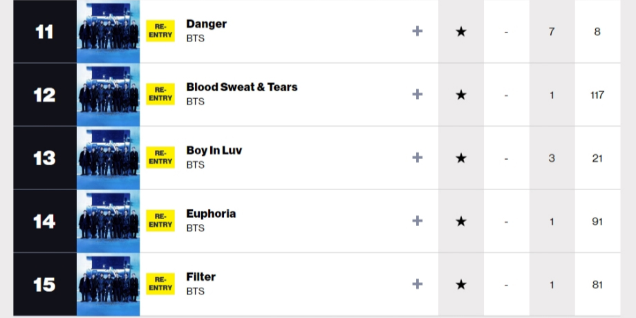This screenshot has width=636, height=318.
Task: Click the plus icon beside Boy In Luv
Action: pos(417,158)
